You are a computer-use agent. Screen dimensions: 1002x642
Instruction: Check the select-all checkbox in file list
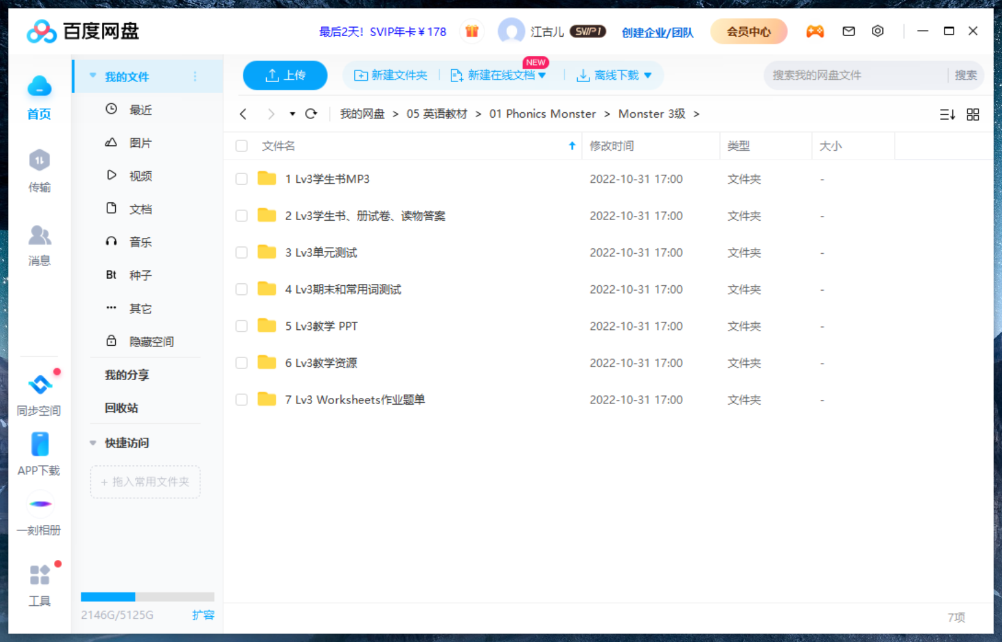pos(241,146)
